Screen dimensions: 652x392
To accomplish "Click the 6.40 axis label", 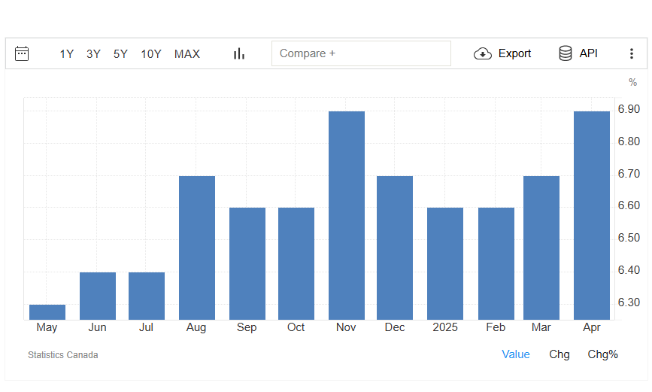I will [x=629, y=270].
